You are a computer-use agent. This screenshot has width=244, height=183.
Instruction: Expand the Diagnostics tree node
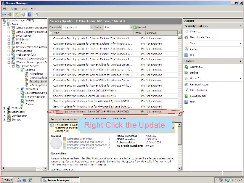point(4,112)
